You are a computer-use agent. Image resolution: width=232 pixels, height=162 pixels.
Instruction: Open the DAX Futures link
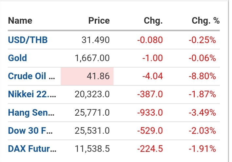click(32, 149)
